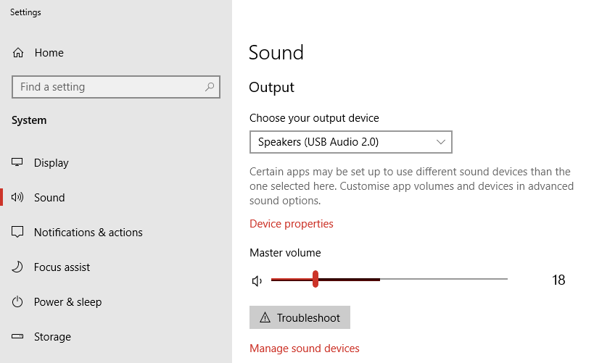Mute using master volume speaker icon
594x363 pixels.
[x=257, y=280]
